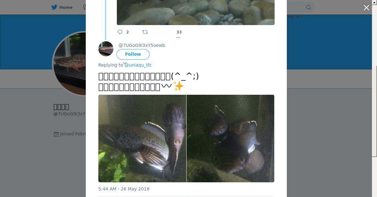Open the pebble photo in parent tweet
The height and width of the screenshot is (197, 377).
[195, 13]
